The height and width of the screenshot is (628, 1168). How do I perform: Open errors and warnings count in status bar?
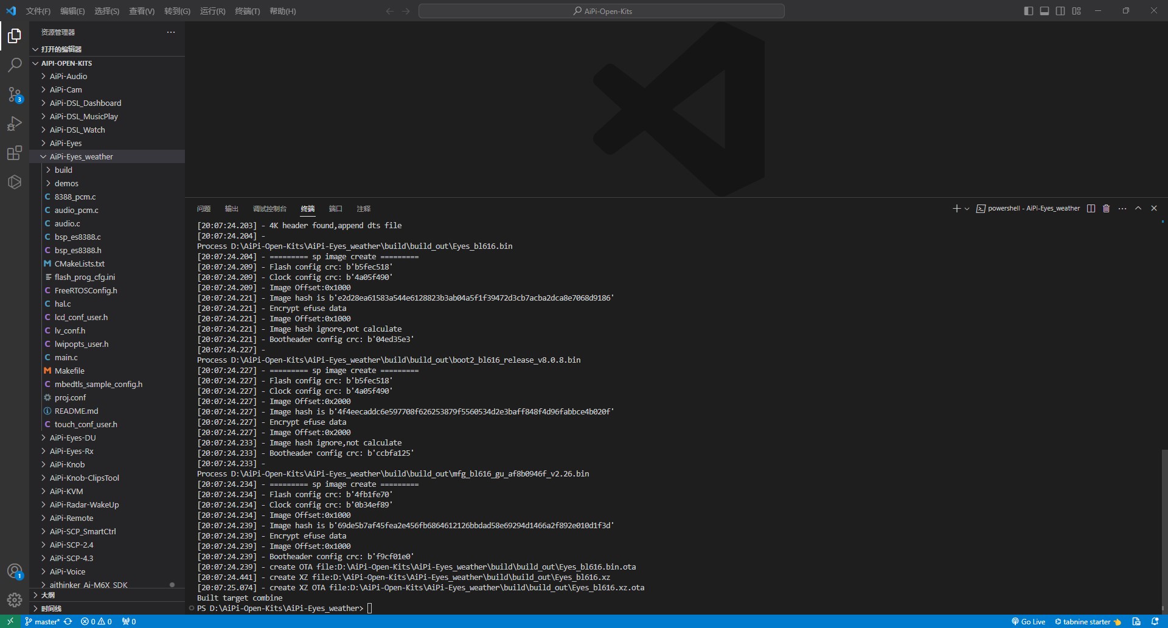pyautogui.click(x=97, y=621)
